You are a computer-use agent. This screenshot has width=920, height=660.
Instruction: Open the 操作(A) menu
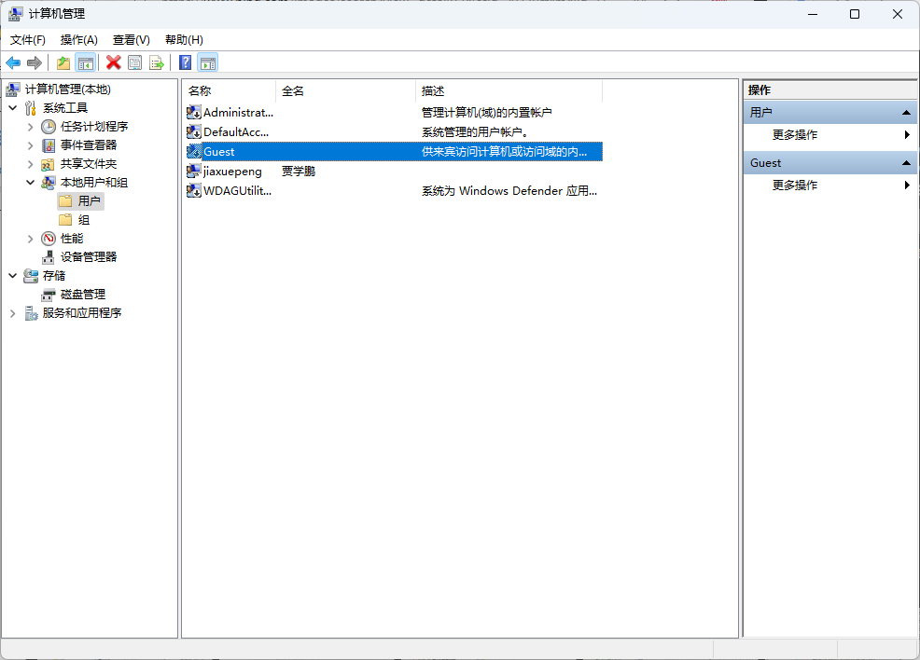[x=79, y=40]
